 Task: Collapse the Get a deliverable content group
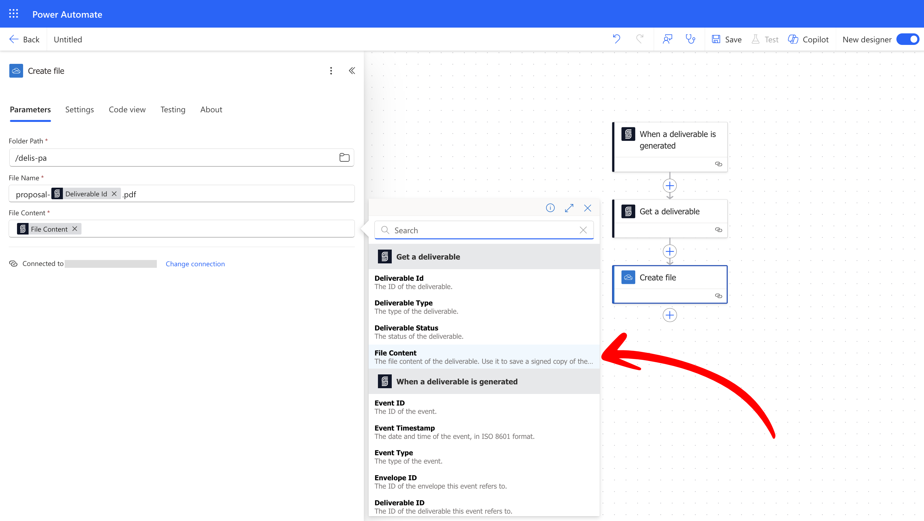(428, 257)
